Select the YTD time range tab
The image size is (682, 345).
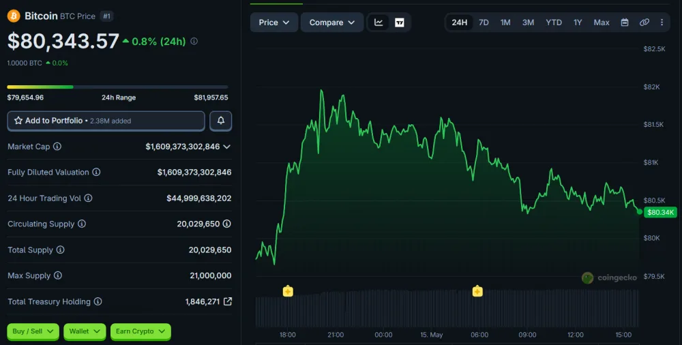point(554,22)
